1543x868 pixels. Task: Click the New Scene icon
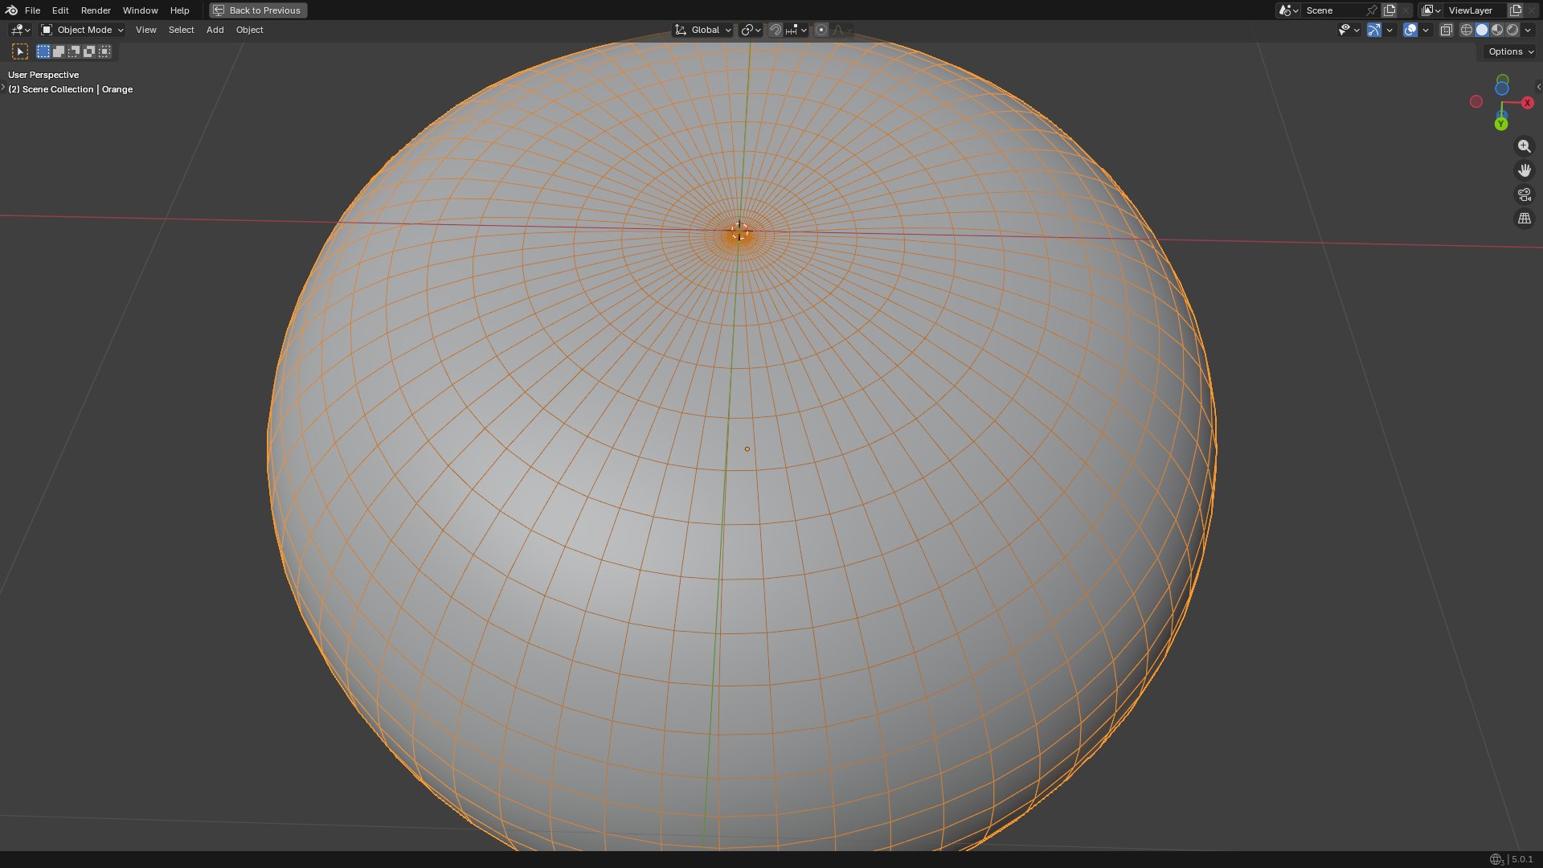(1390, 10)
